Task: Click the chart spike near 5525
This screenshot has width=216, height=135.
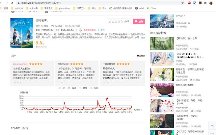Action: pos(64,103)
